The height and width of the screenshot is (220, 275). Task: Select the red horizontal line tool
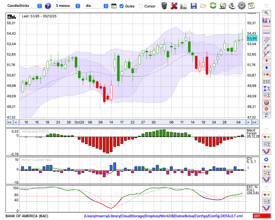tap(266, 26)
